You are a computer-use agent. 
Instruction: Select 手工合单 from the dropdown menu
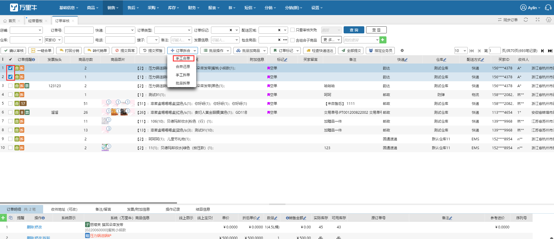pyautogui.click(x=183, y=58)
